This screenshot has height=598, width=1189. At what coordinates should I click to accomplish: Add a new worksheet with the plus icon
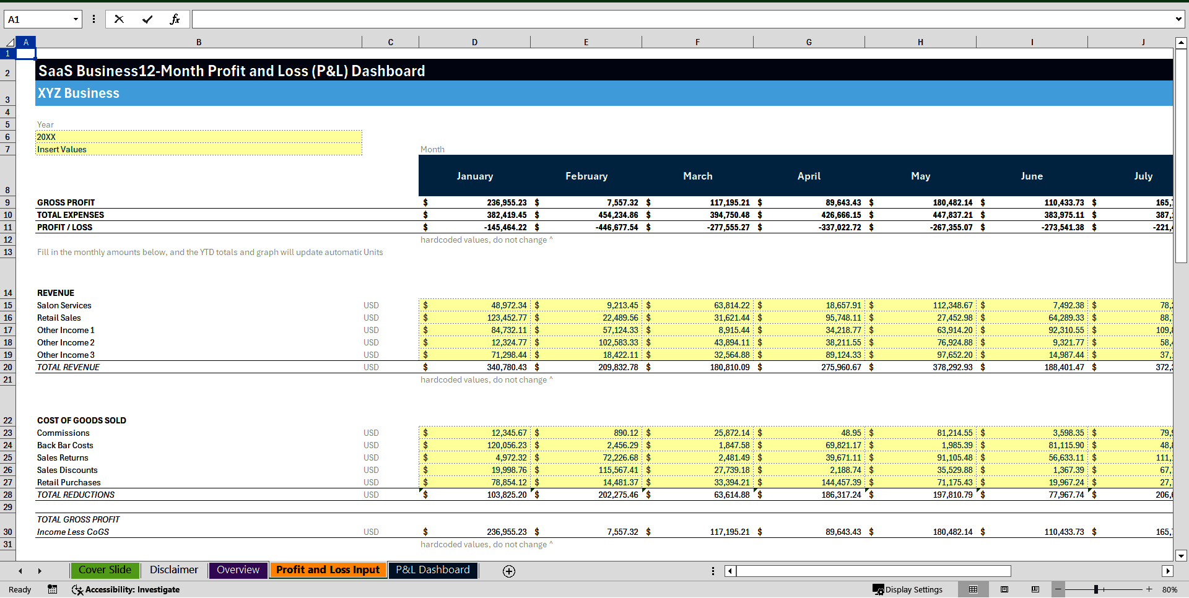(x=508, y=571)
